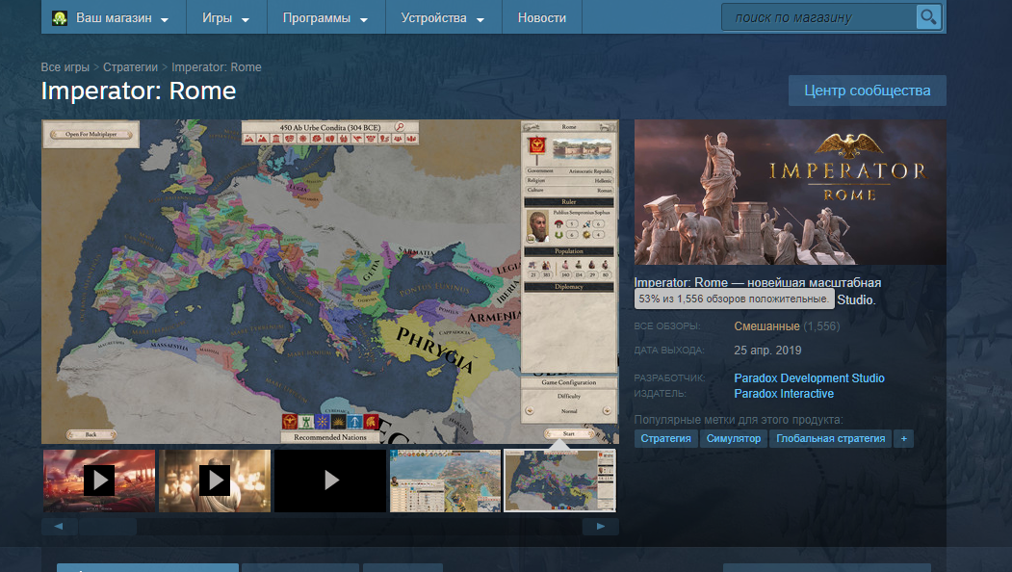Click the release date 25 апр. 2019
The image size is (1012, 572).
coord(767,351)
